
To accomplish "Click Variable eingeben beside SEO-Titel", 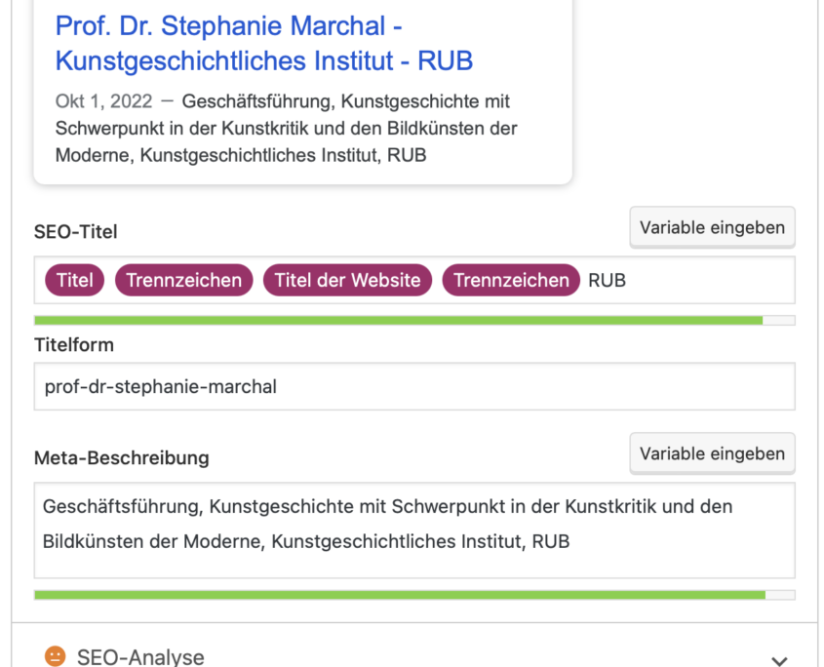I will coord(712,227).
